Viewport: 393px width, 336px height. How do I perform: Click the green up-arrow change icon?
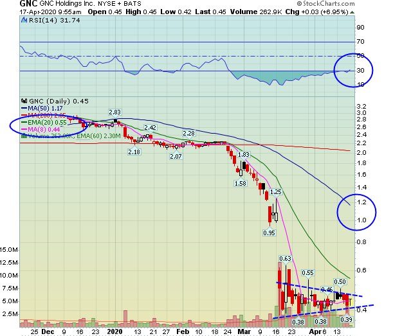[352, 12]
